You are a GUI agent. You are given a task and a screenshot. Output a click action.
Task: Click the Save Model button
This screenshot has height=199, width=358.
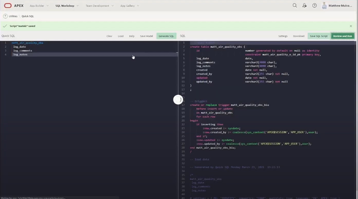click(146, 36)
